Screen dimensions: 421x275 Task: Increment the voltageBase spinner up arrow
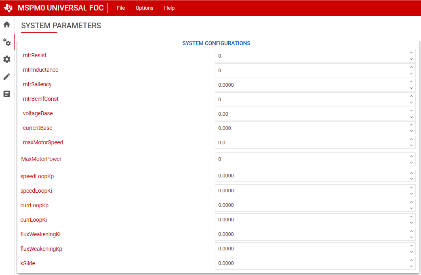411,111
